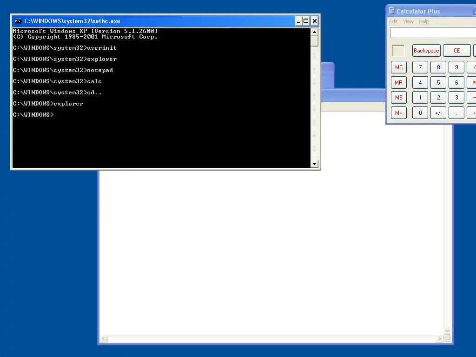This screenshot has height=357, width=476.
Task: Click the Calculator Plus title bar text
Action: [418, 11]
